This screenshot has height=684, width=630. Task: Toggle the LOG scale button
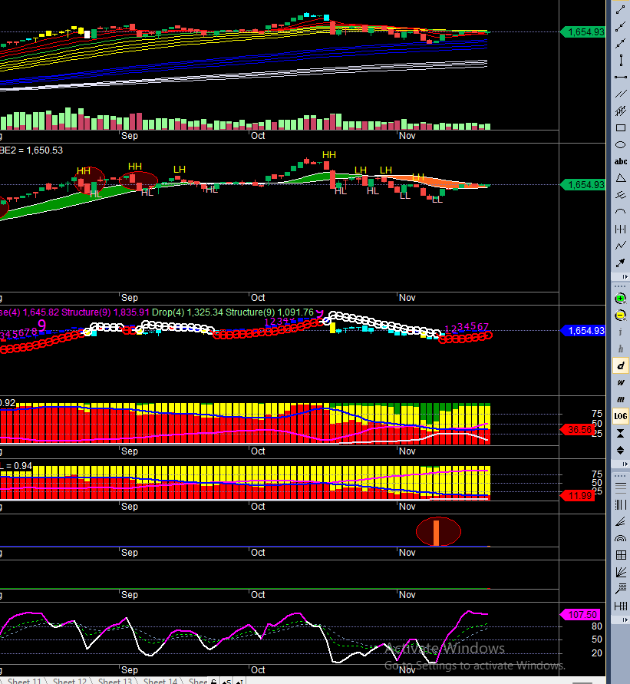pyautogui.click(x=621, y=416)
